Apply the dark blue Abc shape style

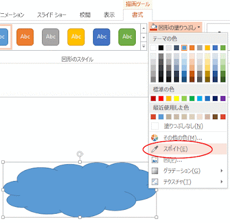[102, 37]
